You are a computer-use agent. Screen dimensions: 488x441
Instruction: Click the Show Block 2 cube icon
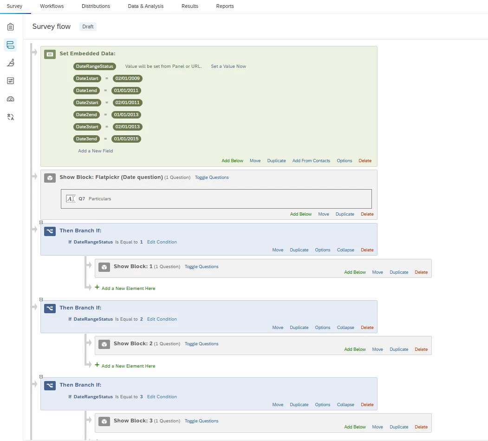(x=104, y=344)
